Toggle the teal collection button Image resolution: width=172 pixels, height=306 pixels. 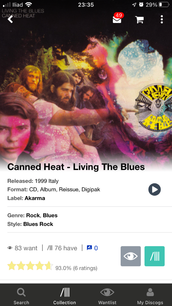point(154,256)
